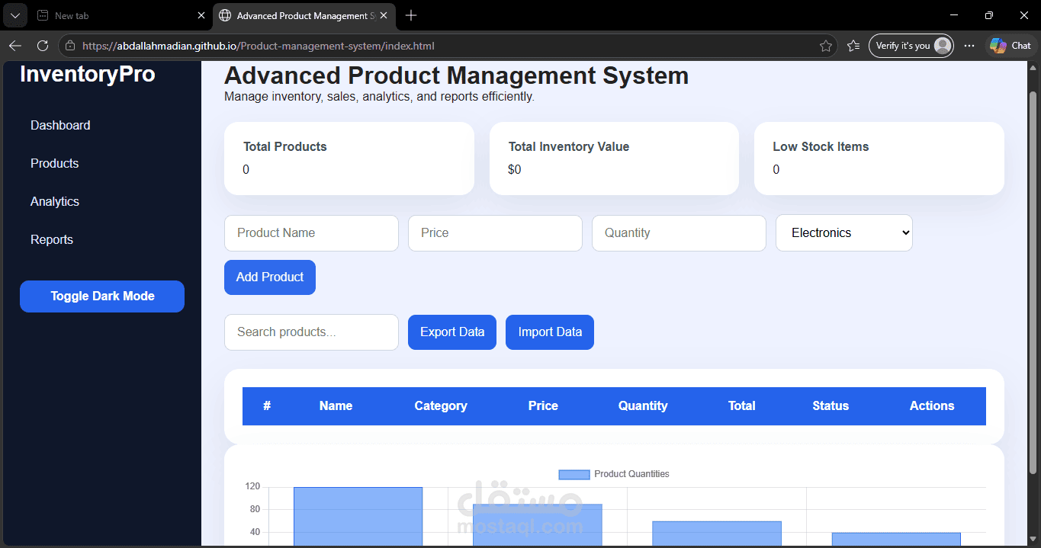Click the # column header

point(267,406)
